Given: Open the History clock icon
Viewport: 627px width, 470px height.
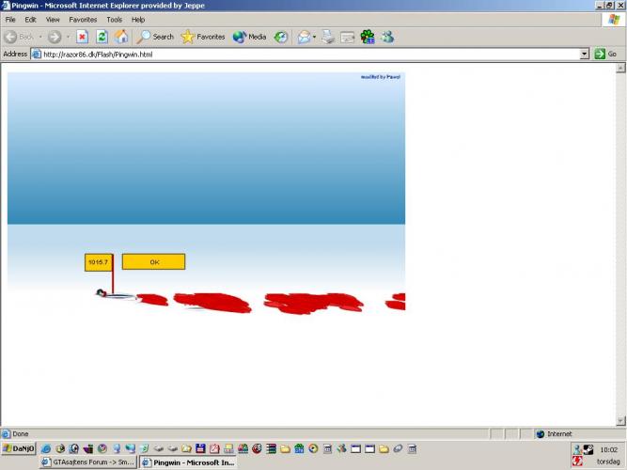Looking at the screenshot, I should pos(281,37).
